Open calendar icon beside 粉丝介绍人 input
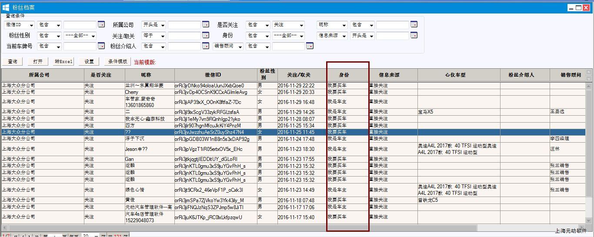The image size is (594, 237). coord(205,46)
